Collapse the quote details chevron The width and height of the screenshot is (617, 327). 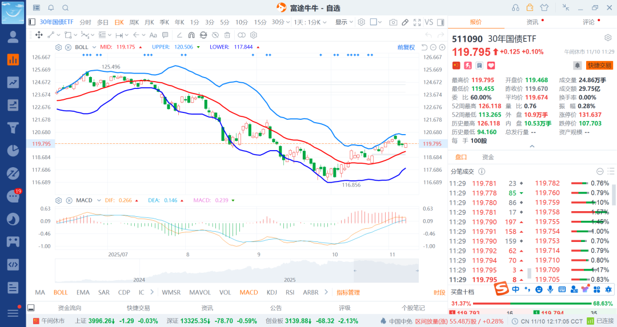[x=532, y=146]
